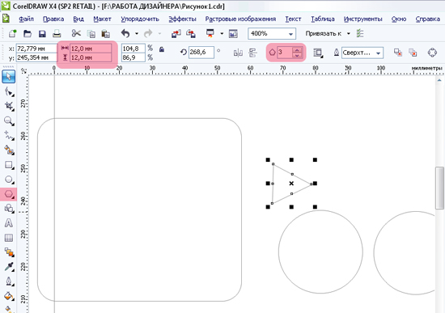The height and width of the screenshot is (313, 445).
Task: Select the Smart Fill tool
Action: pos(9,150)
